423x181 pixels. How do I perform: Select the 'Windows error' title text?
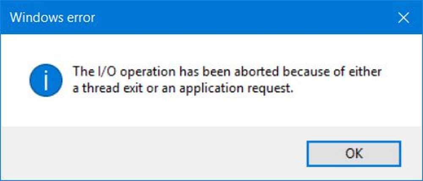pyautogui.click(x=52, y=18)
